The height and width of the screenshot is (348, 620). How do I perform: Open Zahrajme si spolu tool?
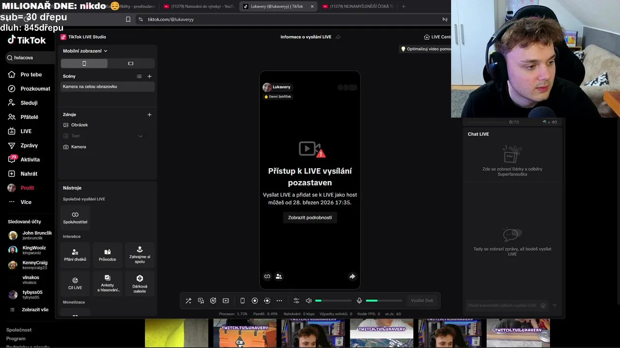click(x=139, y=255)
